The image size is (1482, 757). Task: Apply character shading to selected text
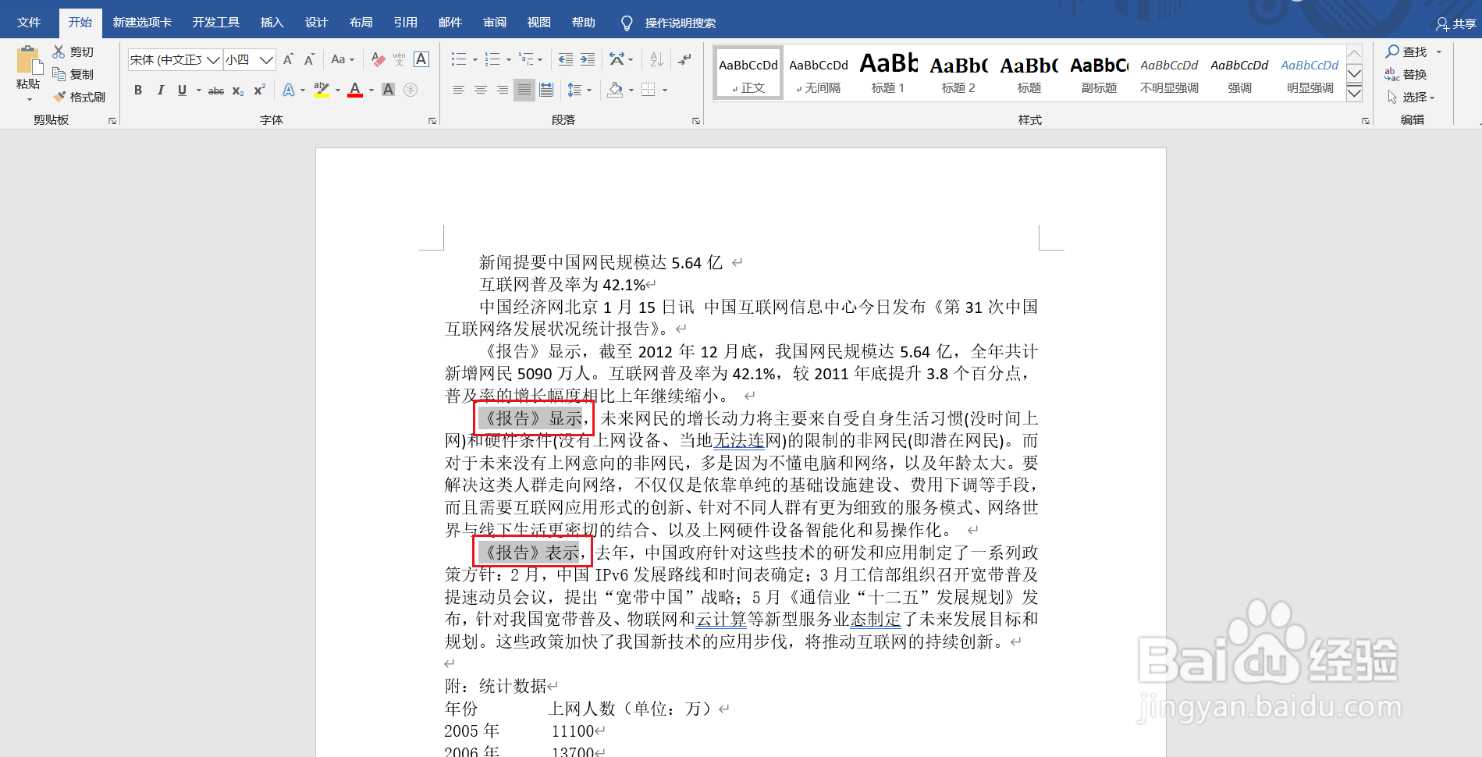click(x=388, y=90)
